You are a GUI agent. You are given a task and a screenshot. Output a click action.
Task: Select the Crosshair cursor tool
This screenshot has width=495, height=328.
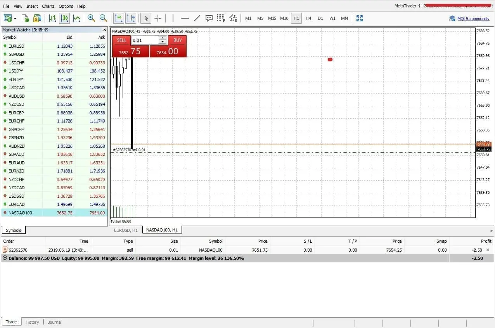[158, 18]
